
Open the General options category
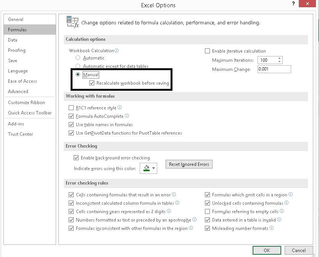point(30,19)
